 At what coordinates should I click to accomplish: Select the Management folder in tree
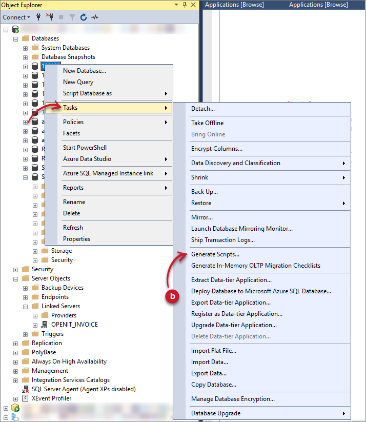click(x=50, y=371)
